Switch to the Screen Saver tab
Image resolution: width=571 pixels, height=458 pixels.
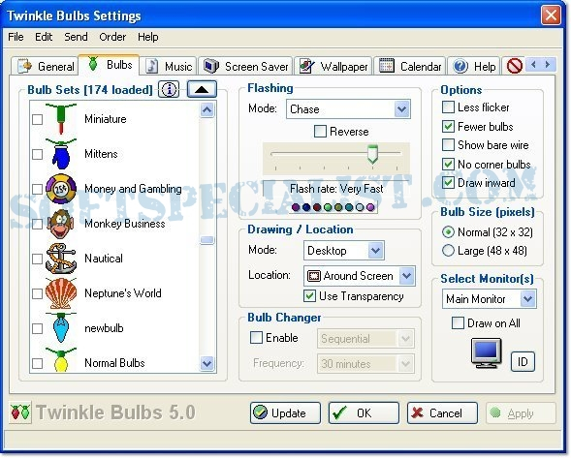pos(246,66)
